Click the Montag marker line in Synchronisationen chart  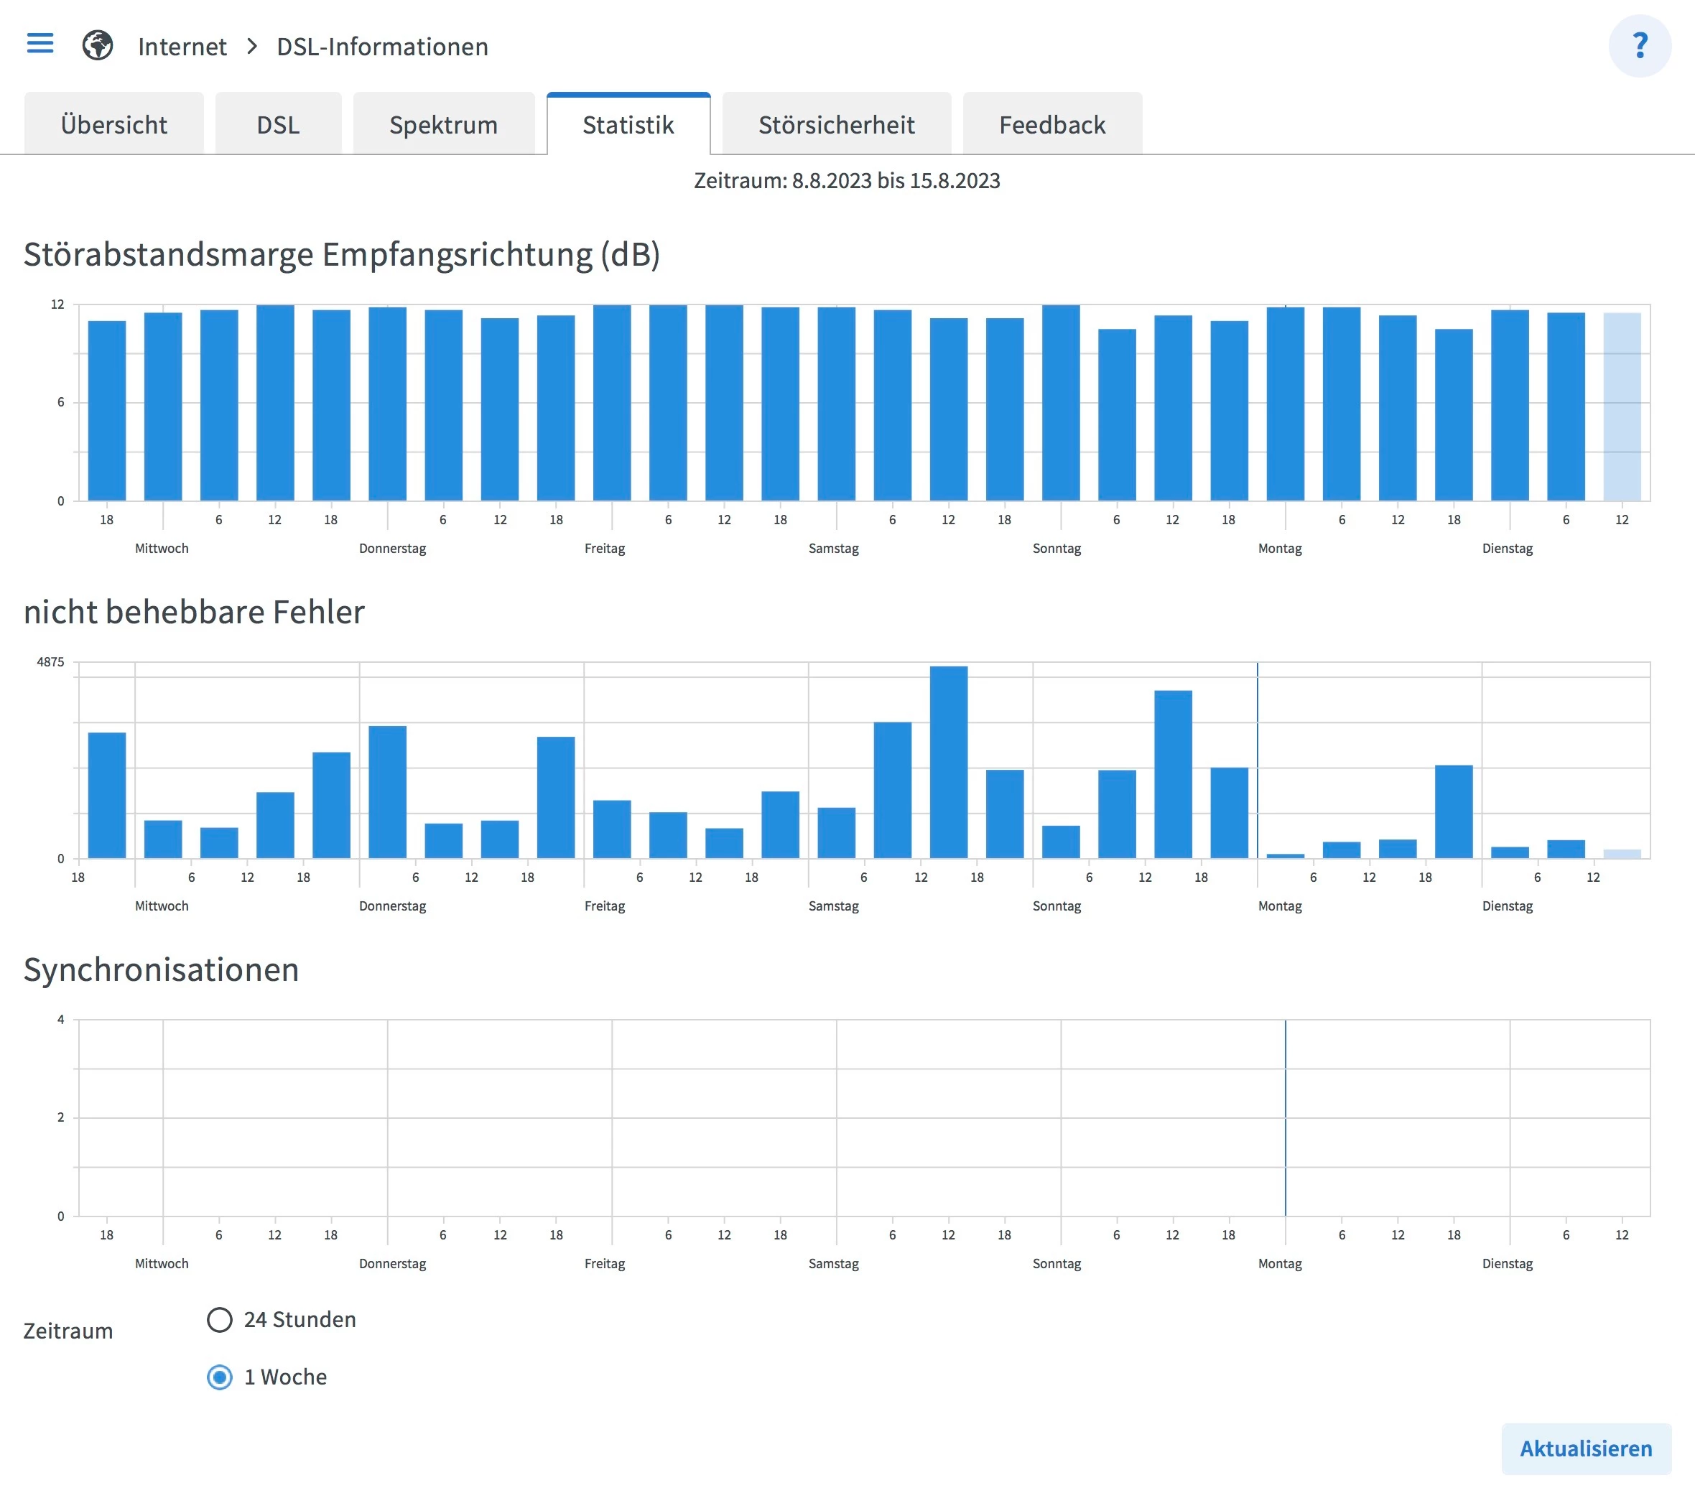click(1284, 1117)
